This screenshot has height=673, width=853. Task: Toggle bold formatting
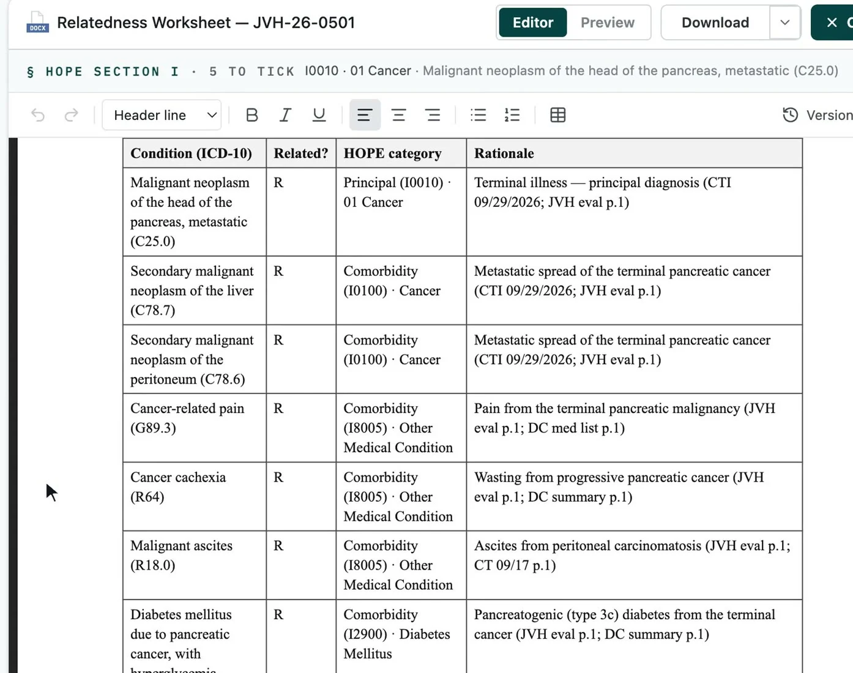coord(251,115)
